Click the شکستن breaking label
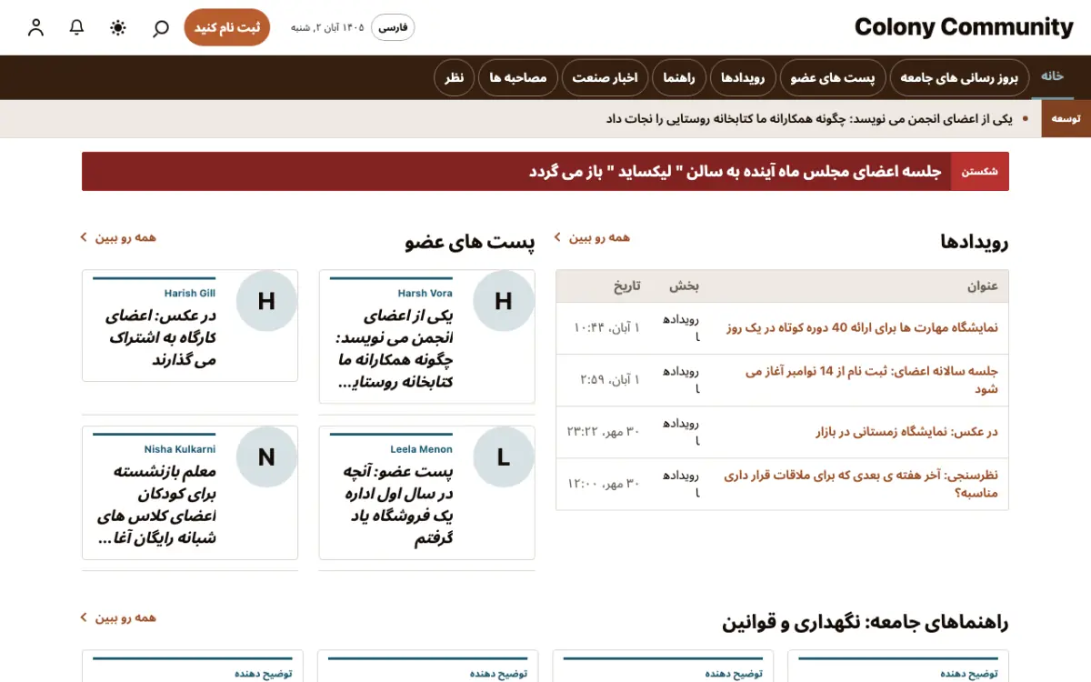1091x682 pixels. 979,171
